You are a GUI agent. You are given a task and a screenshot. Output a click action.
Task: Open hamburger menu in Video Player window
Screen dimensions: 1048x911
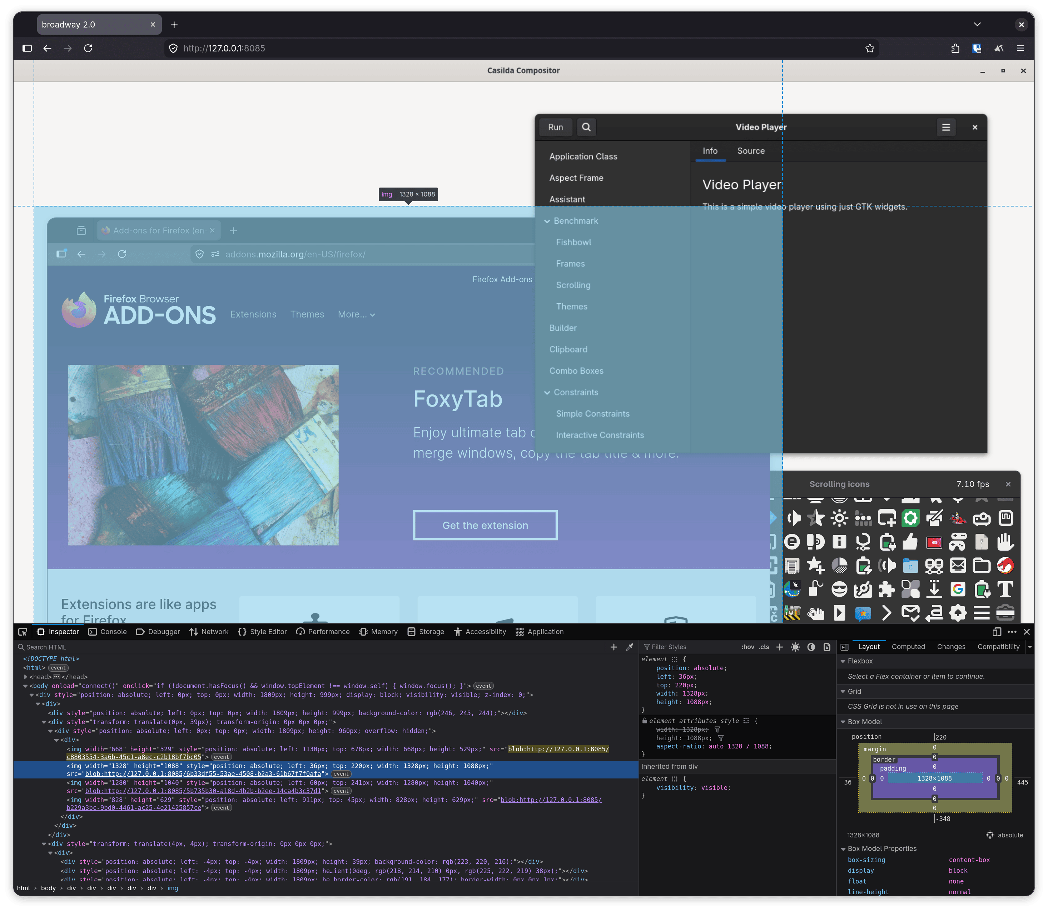click(x=946, y=127)
